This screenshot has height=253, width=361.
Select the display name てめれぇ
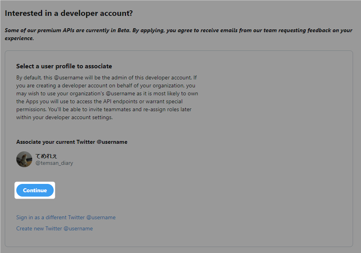[x=46, y=156]
